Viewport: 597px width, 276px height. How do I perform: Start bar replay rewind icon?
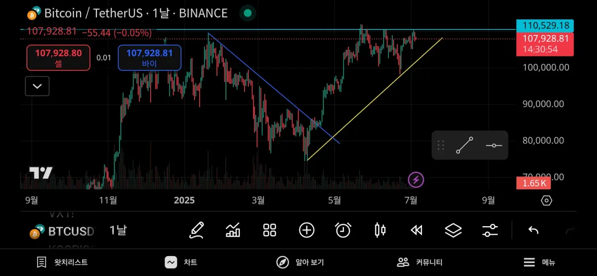coord(416,230)
